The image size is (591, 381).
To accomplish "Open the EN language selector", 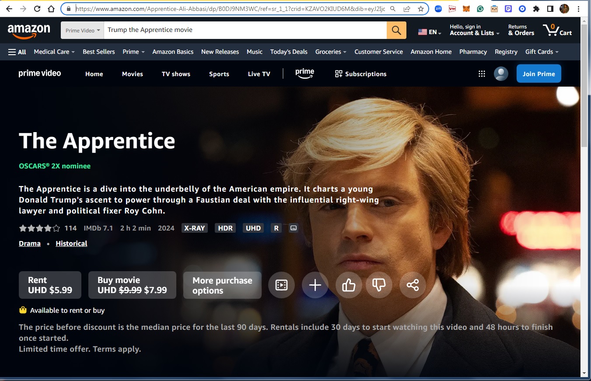I will point(429,32).
